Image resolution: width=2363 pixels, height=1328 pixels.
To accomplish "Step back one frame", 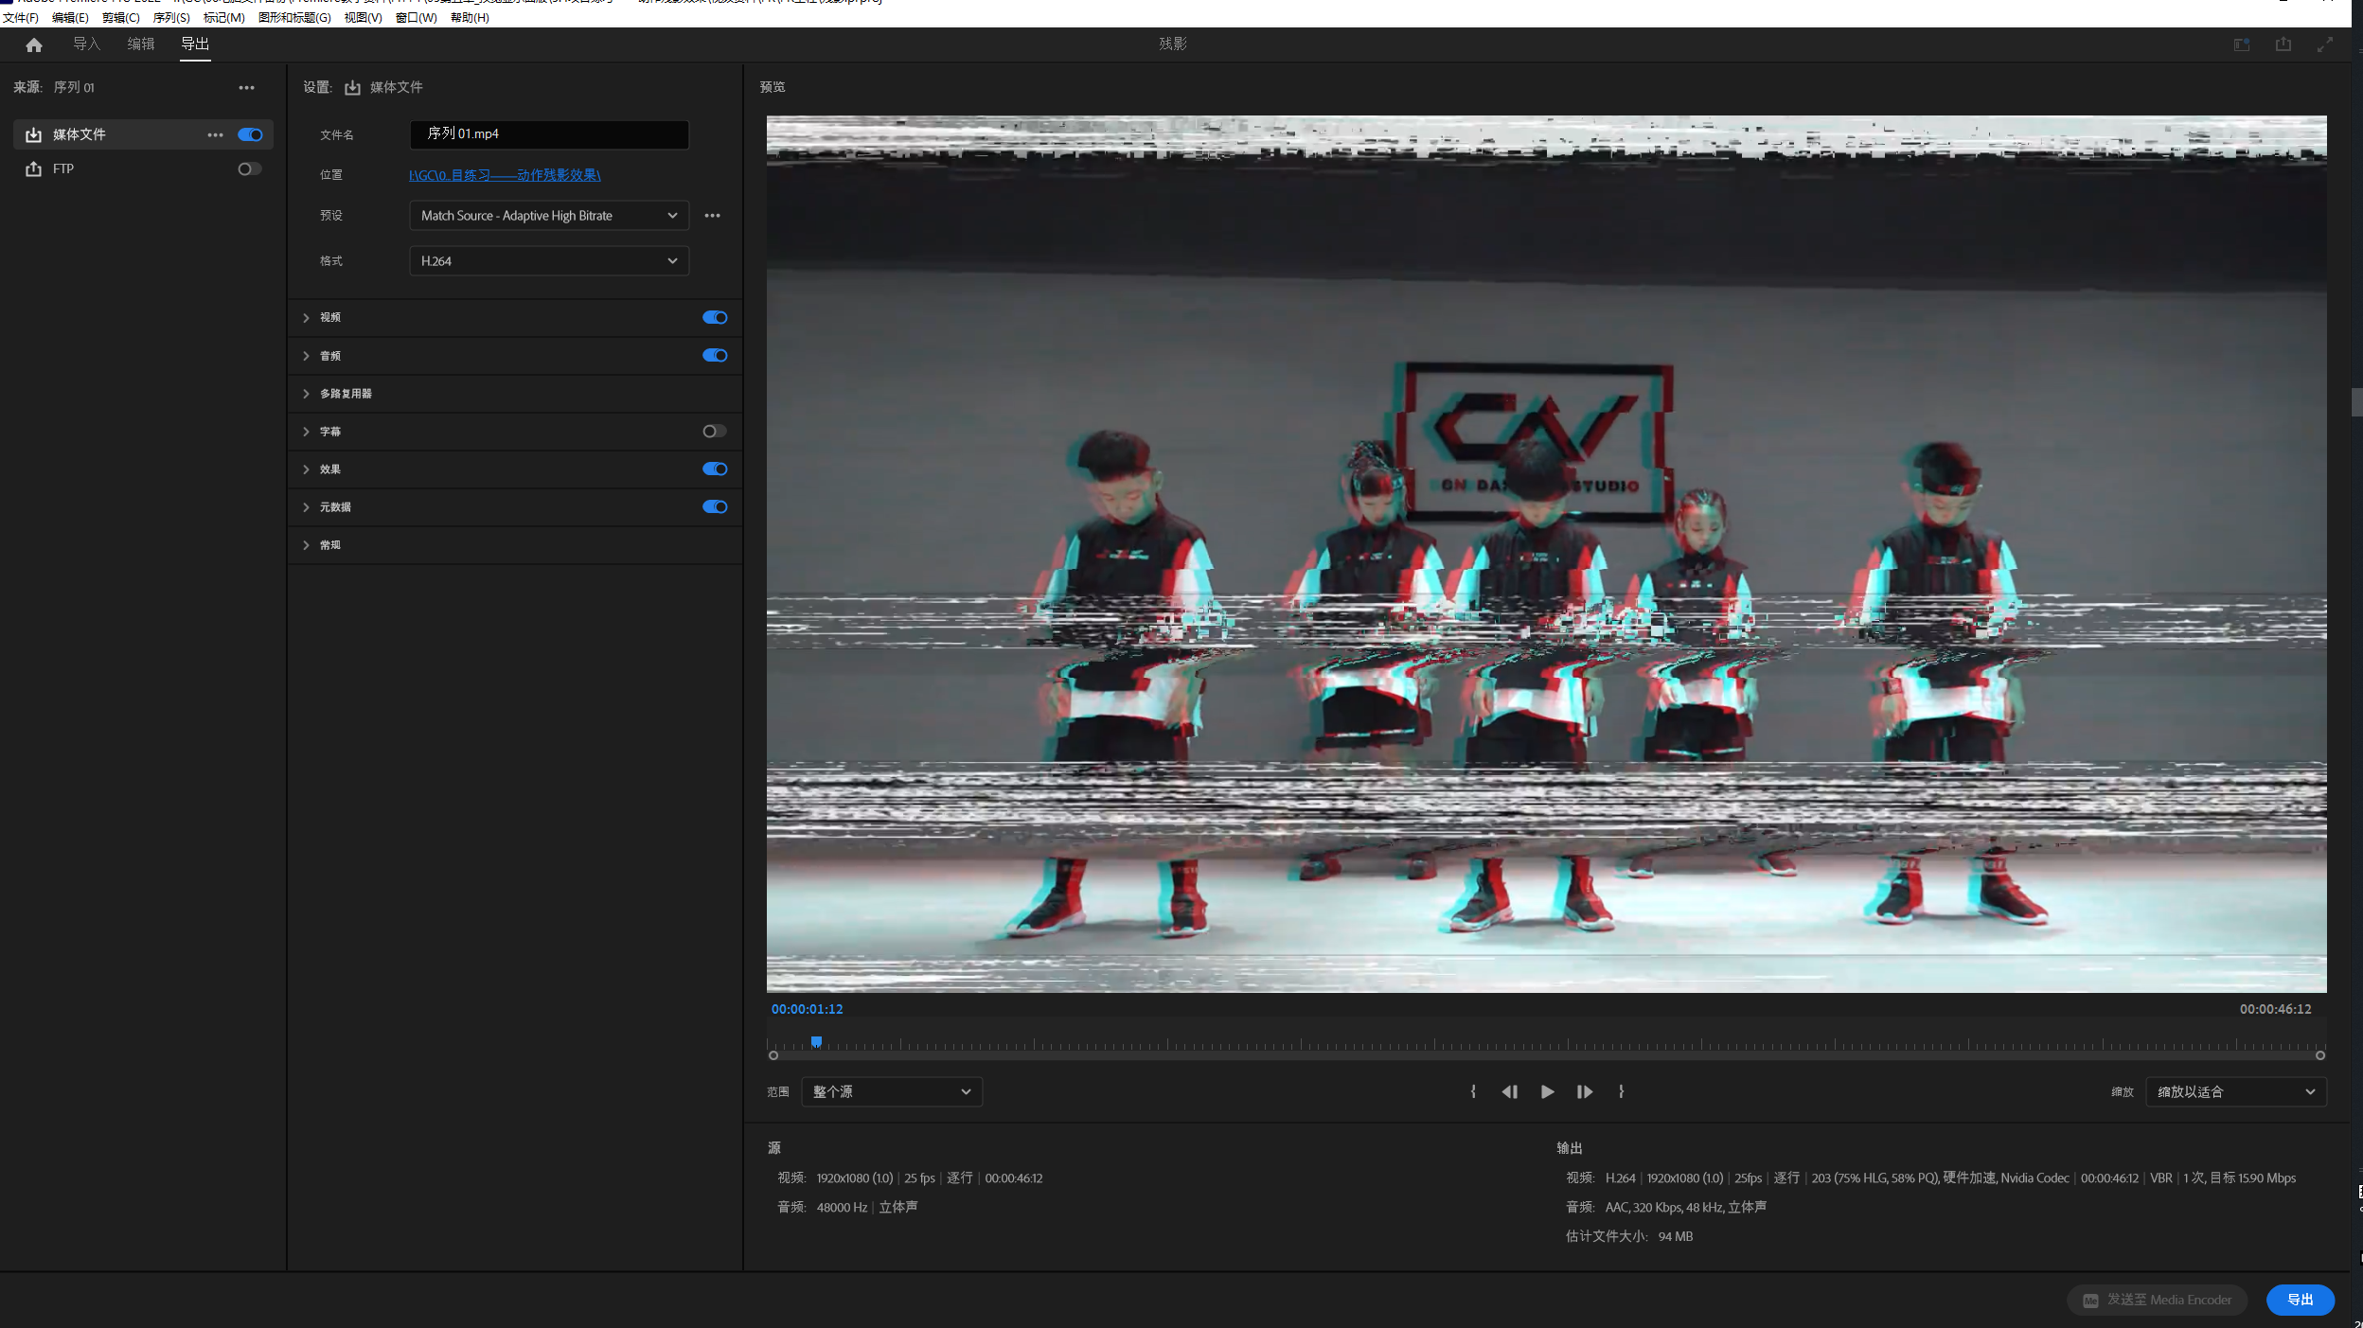I will click(1509, 1091).
